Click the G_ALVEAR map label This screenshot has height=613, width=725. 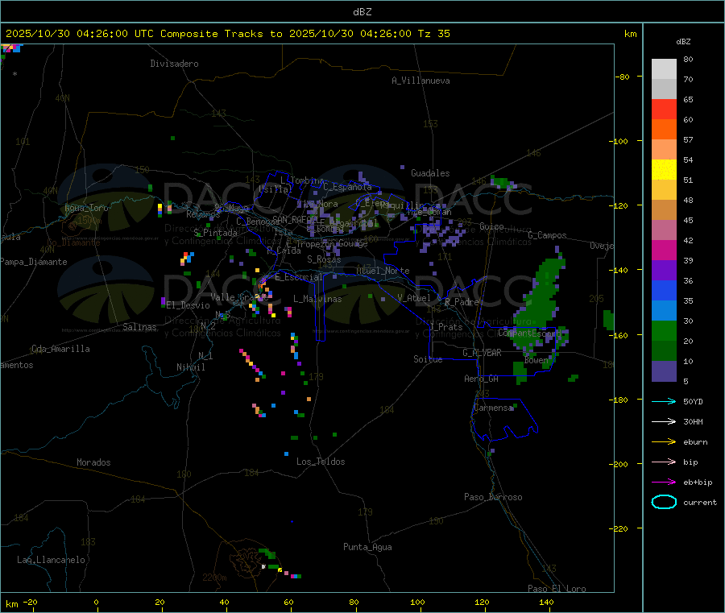point(482,353)
